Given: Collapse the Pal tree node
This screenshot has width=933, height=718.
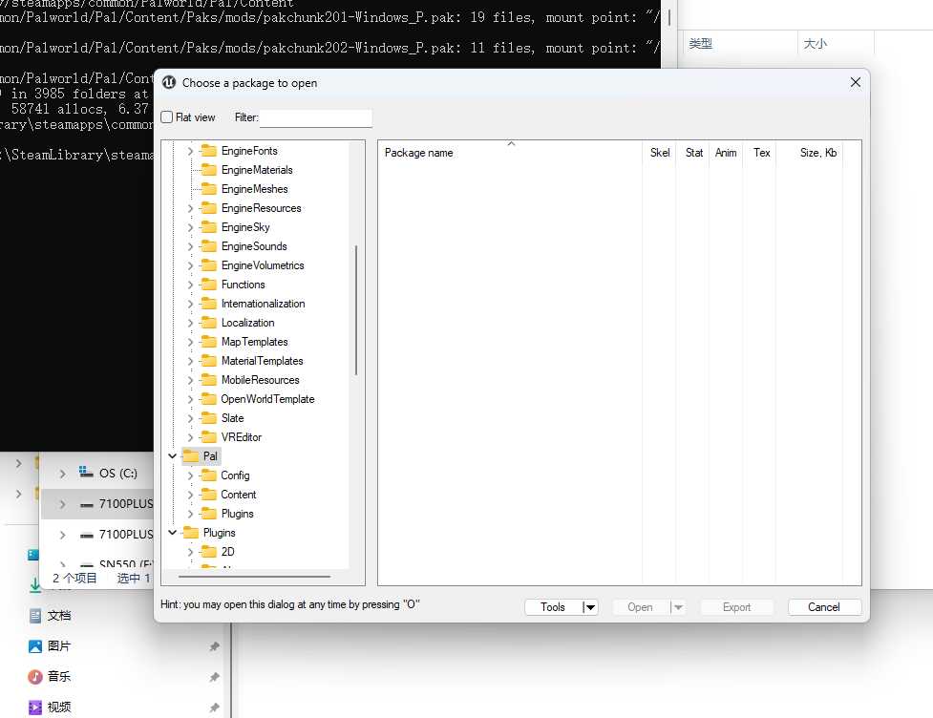Looking at the screenshot, I should click(x=172, y=456).
